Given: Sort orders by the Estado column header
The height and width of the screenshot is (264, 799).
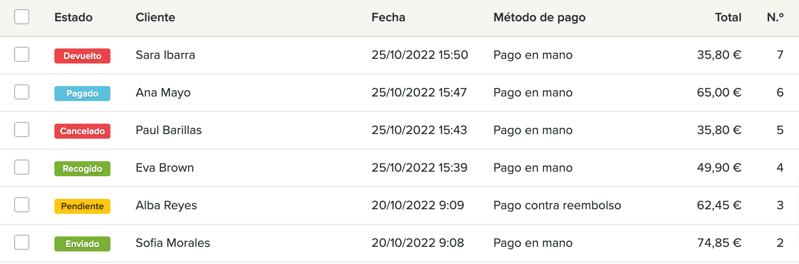Looking at the screenshot, I should pyautogui.click(x=74, y=17).
